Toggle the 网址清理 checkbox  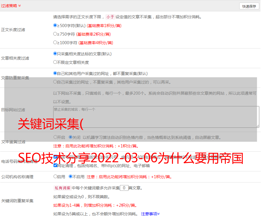tap(56, 165)
